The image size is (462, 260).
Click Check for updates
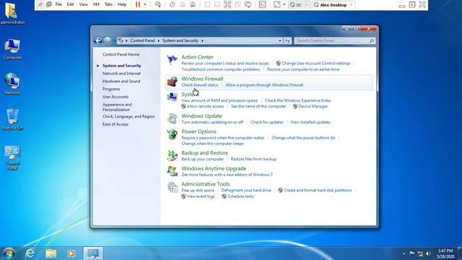pos(266,122)
